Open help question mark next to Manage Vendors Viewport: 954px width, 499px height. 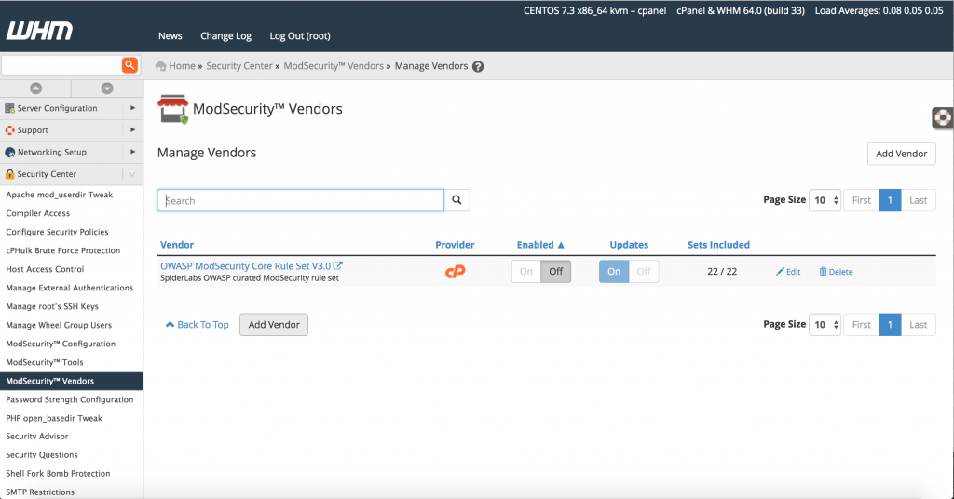click(x=478, y=66)
